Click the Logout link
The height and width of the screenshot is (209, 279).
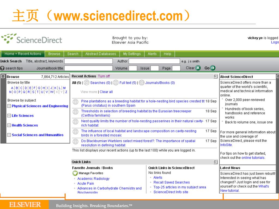[275, 42]
